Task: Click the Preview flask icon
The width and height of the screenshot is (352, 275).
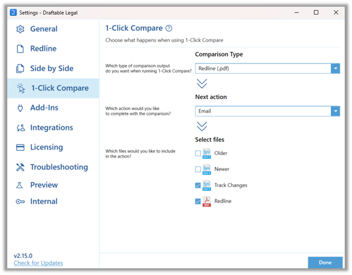Action: (20, 185)
